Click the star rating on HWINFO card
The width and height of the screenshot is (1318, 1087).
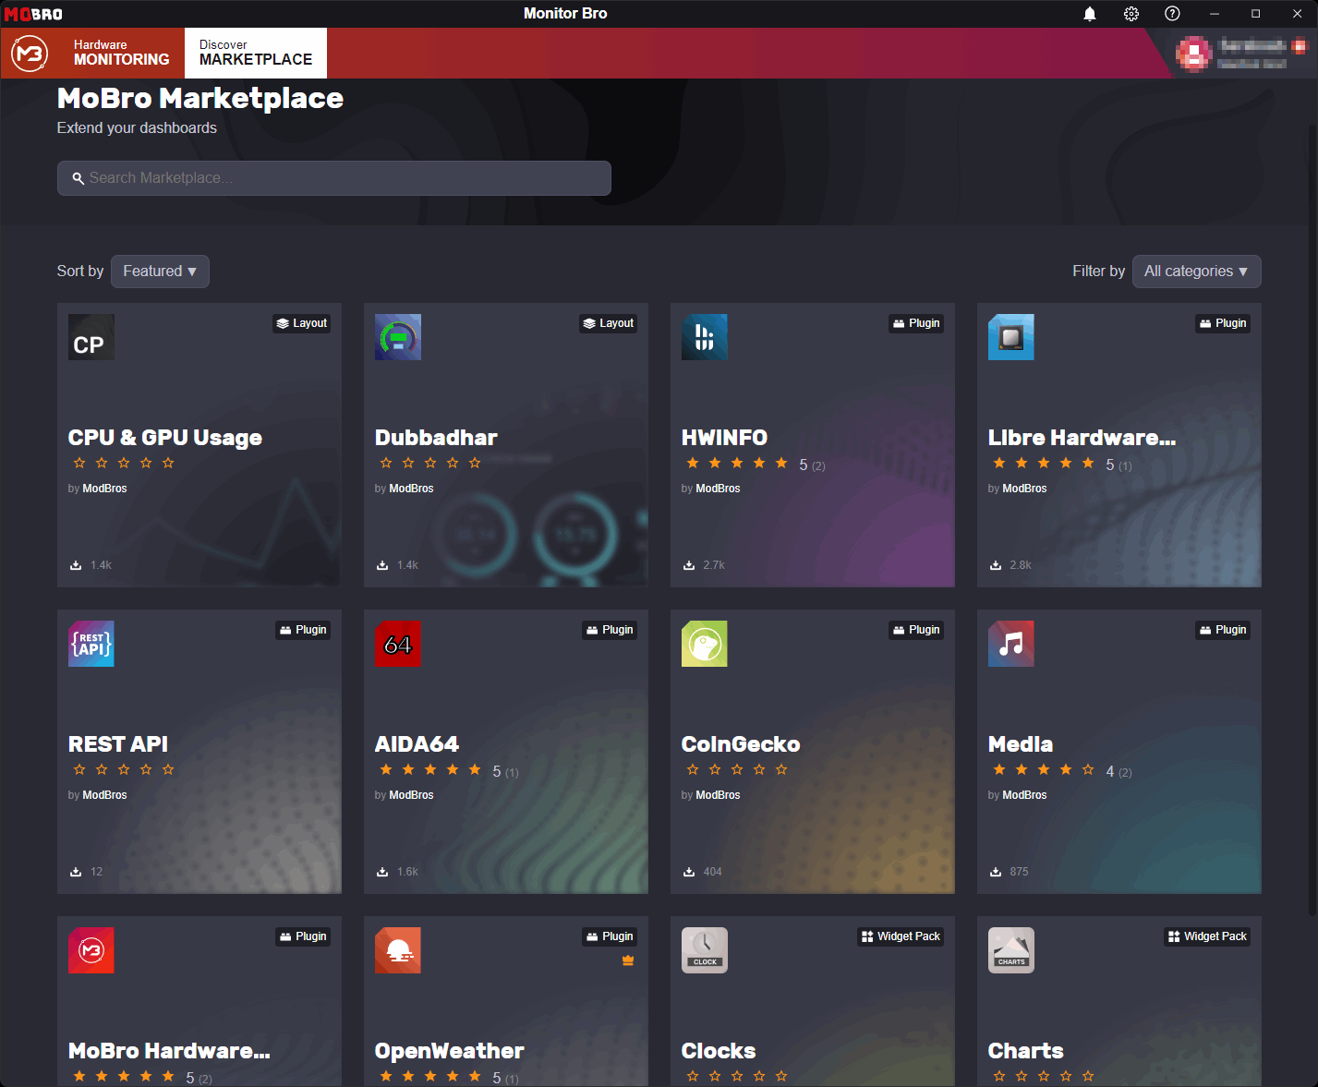(737, 464)
